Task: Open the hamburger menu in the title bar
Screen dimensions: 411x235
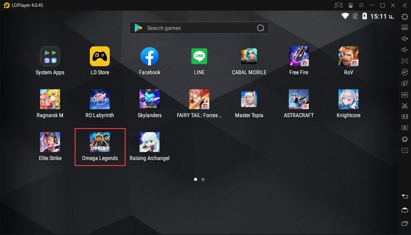Action: tap(361, 5)
